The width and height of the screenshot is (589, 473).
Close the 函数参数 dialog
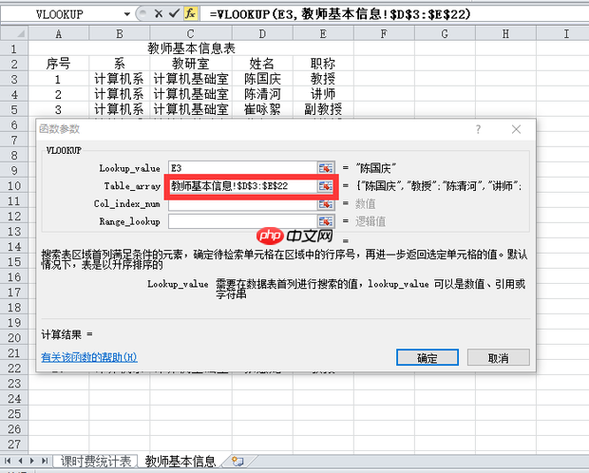click(x=516, y=129)
